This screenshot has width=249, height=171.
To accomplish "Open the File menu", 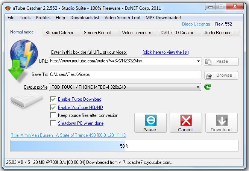I will tap(11, 18).
